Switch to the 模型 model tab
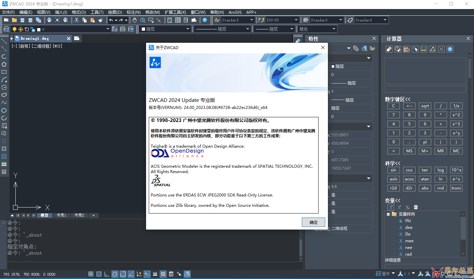The height and width of the screenshot is (279, 474). [x=44, y=215]
